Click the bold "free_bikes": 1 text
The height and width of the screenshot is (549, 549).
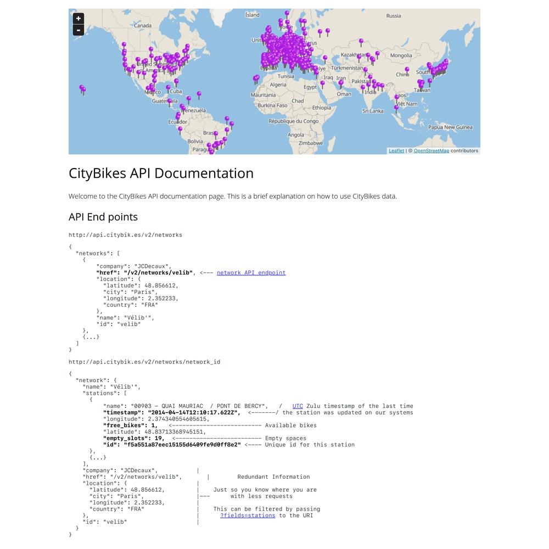click(130, 425)
